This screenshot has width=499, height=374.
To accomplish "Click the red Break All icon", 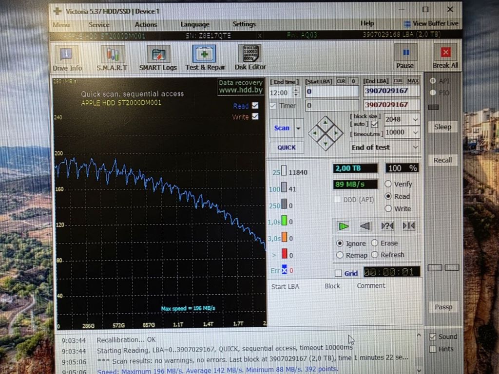I will (445, 53).
